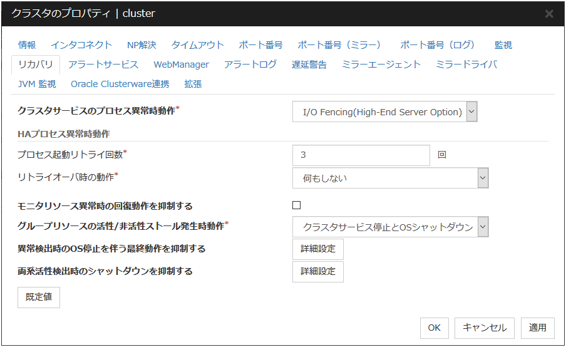Image resolution: width=566 pixels, height=347 pixels.
Task: Toggle monitor resource recovery suppression checkbox
Action: 297,205
